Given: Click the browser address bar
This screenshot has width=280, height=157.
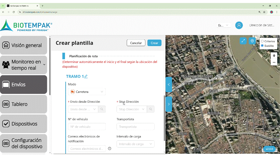Looking at the screenshot, I should pos(138,12).
